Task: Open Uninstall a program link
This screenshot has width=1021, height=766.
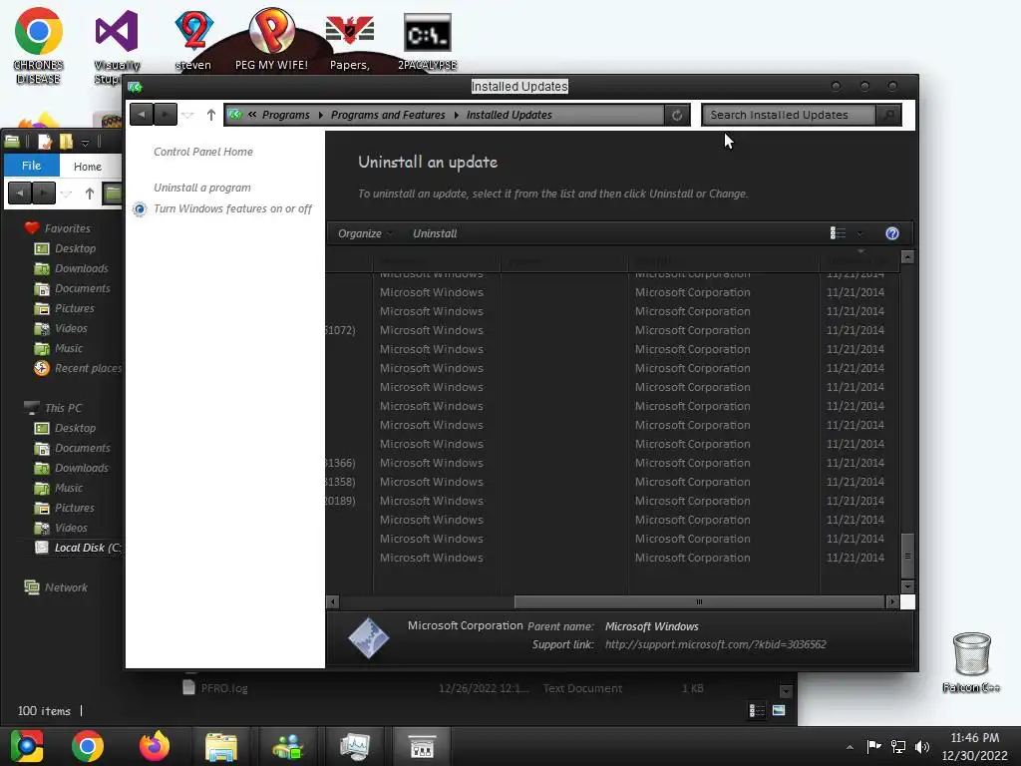Action: (x=201, y=187)
